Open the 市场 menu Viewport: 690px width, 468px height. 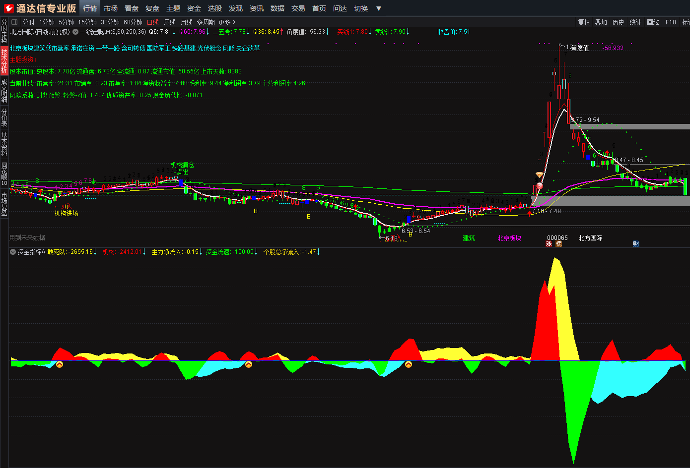click(111, 8)
